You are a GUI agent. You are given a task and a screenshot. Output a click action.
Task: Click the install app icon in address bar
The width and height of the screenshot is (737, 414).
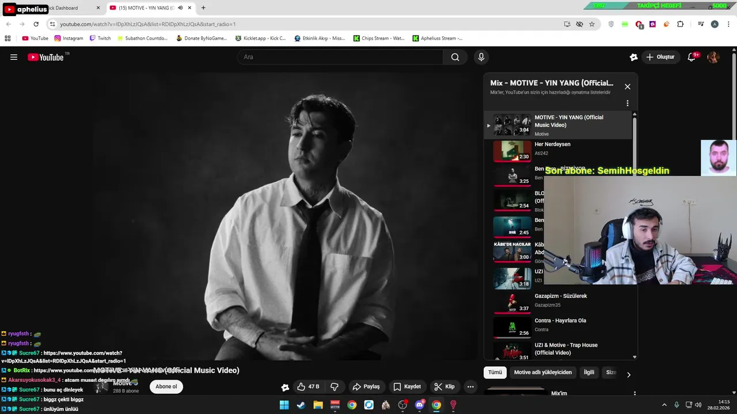pos(567,24)
